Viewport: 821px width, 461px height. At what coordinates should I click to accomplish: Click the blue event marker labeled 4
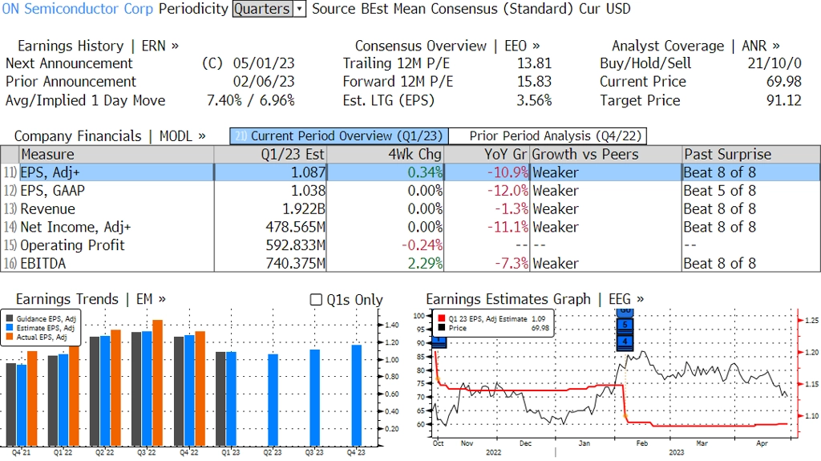[x=625, y=342]
